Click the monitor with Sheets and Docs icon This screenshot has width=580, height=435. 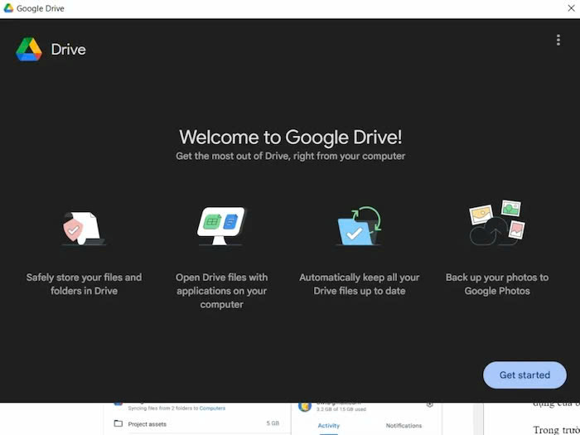point(221,226)
